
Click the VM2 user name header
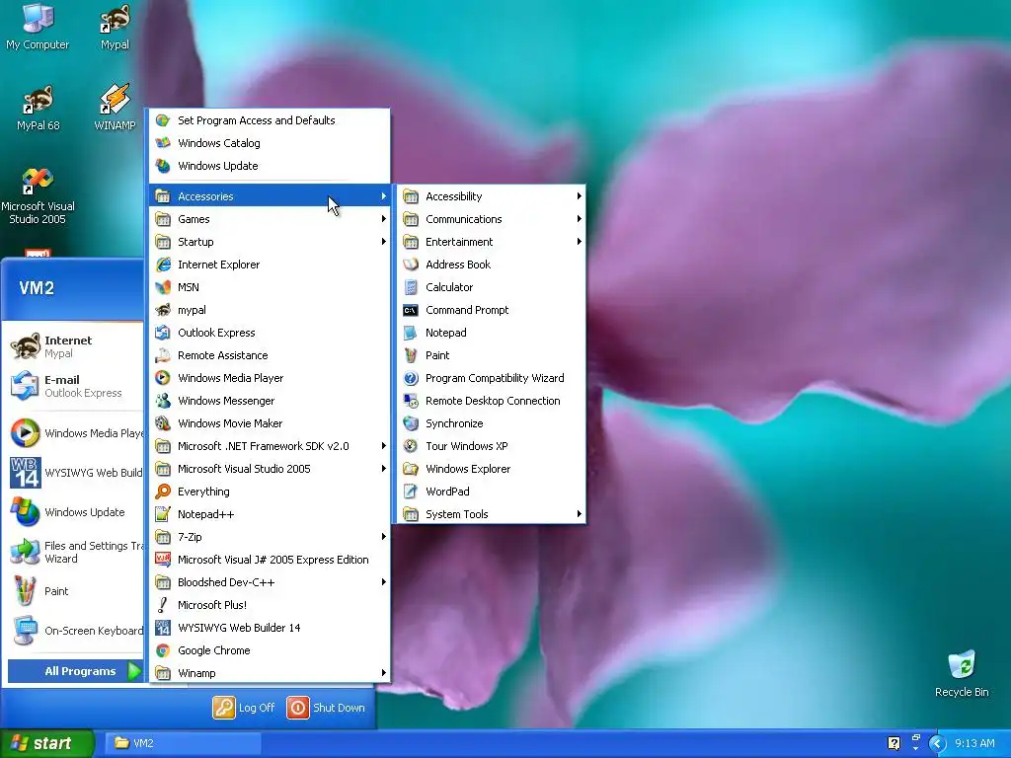[37, 288]
